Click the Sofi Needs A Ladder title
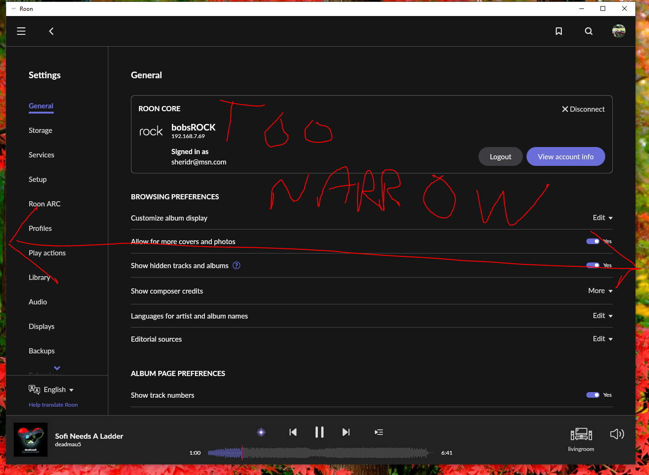Image resolution: width=649 pixels, height=475 pixels. [89, 436]
